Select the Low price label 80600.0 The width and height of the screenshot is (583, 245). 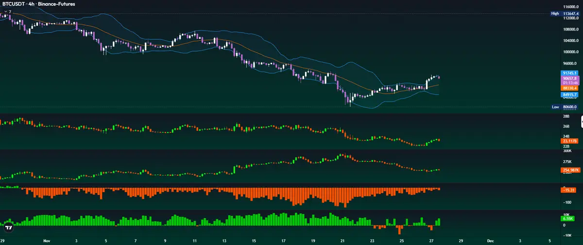pyautogui.click(x=566, y=107)
